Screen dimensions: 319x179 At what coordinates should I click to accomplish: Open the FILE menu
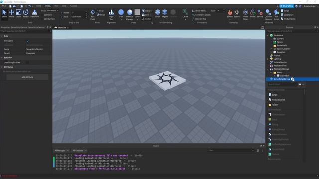[4, 6]
